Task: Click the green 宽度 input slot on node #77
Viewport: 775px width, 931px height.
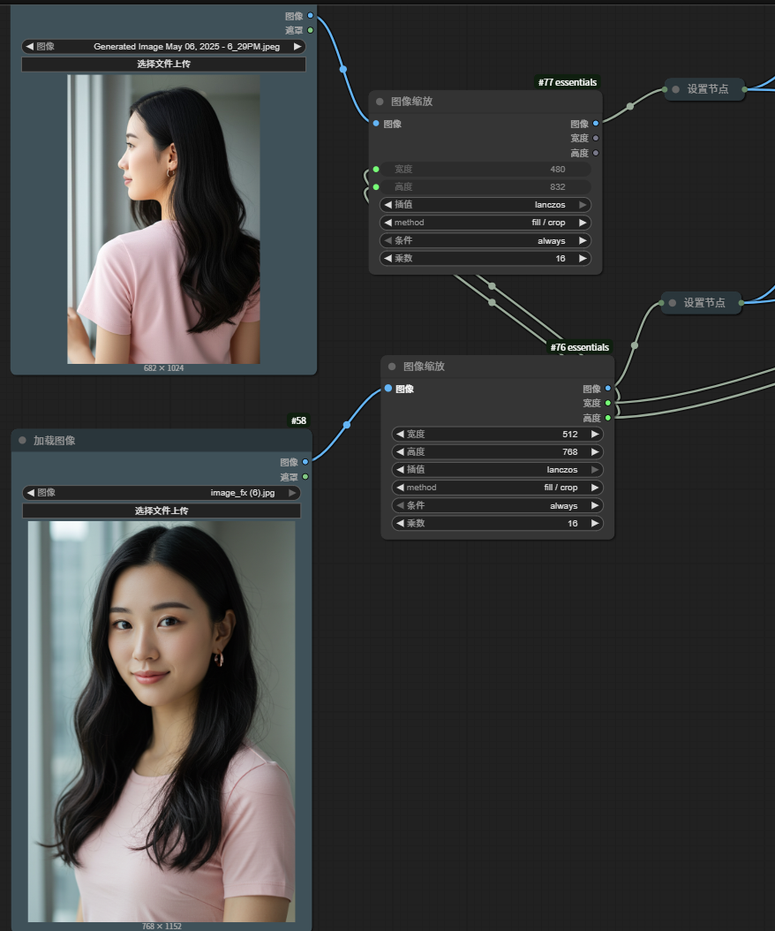Action: tap(376, 170)
